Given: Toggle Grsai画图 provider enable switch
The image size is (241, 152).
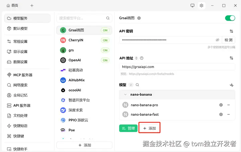Looking at the screenshot, I should click(x=230, y=18).
